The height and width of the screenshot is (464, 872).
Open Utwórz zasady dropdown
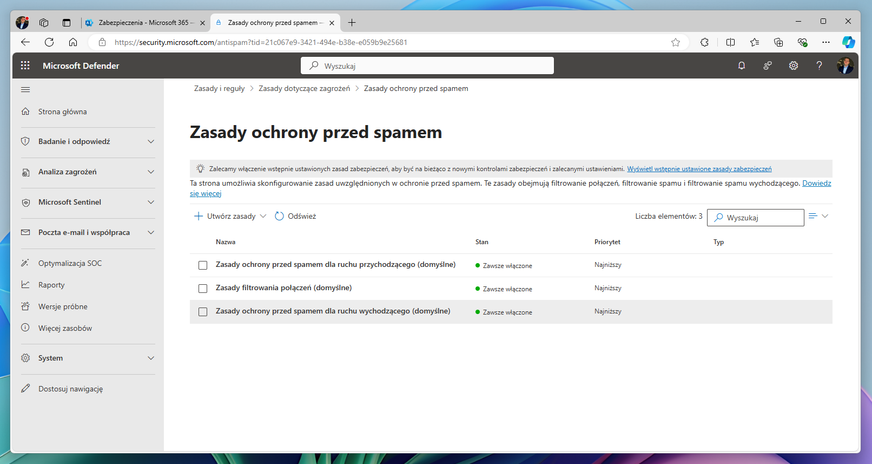[230, 216]
